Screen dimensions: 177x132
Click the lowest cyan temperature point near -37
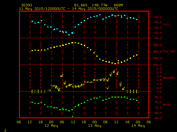coord(69,35)
